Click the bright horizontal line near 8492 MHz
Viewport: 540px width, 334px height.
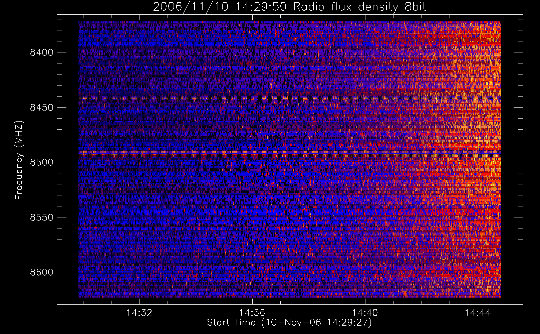coord(290,152)
